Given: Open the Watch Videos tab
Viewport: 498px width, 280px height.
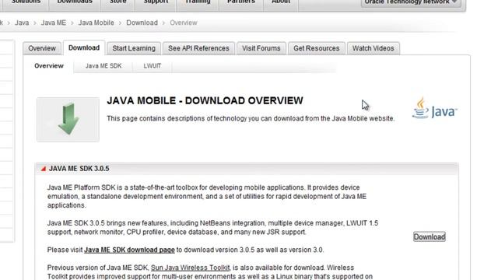Looking at the screenshot, I should pos(373,48).
